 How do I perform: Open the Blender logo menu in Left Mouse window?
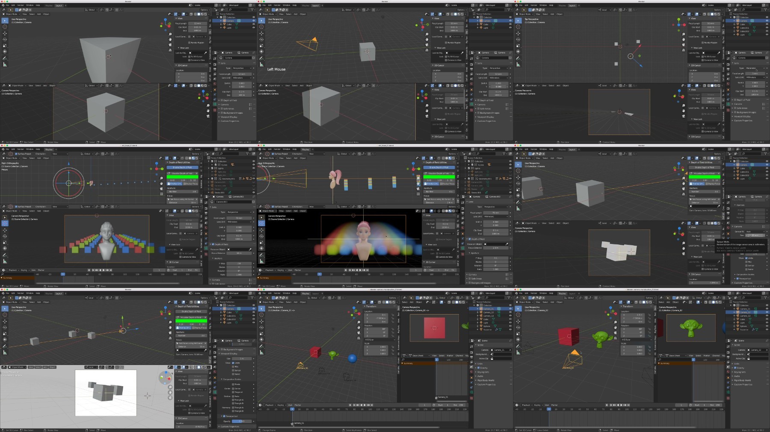pos(260,5)
